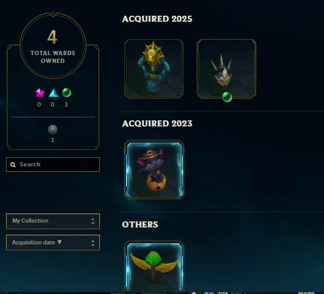The width and height of the screenshot is (324, 294).
Task: Click the pink mythic gem icon
Action: coord(40,93)
